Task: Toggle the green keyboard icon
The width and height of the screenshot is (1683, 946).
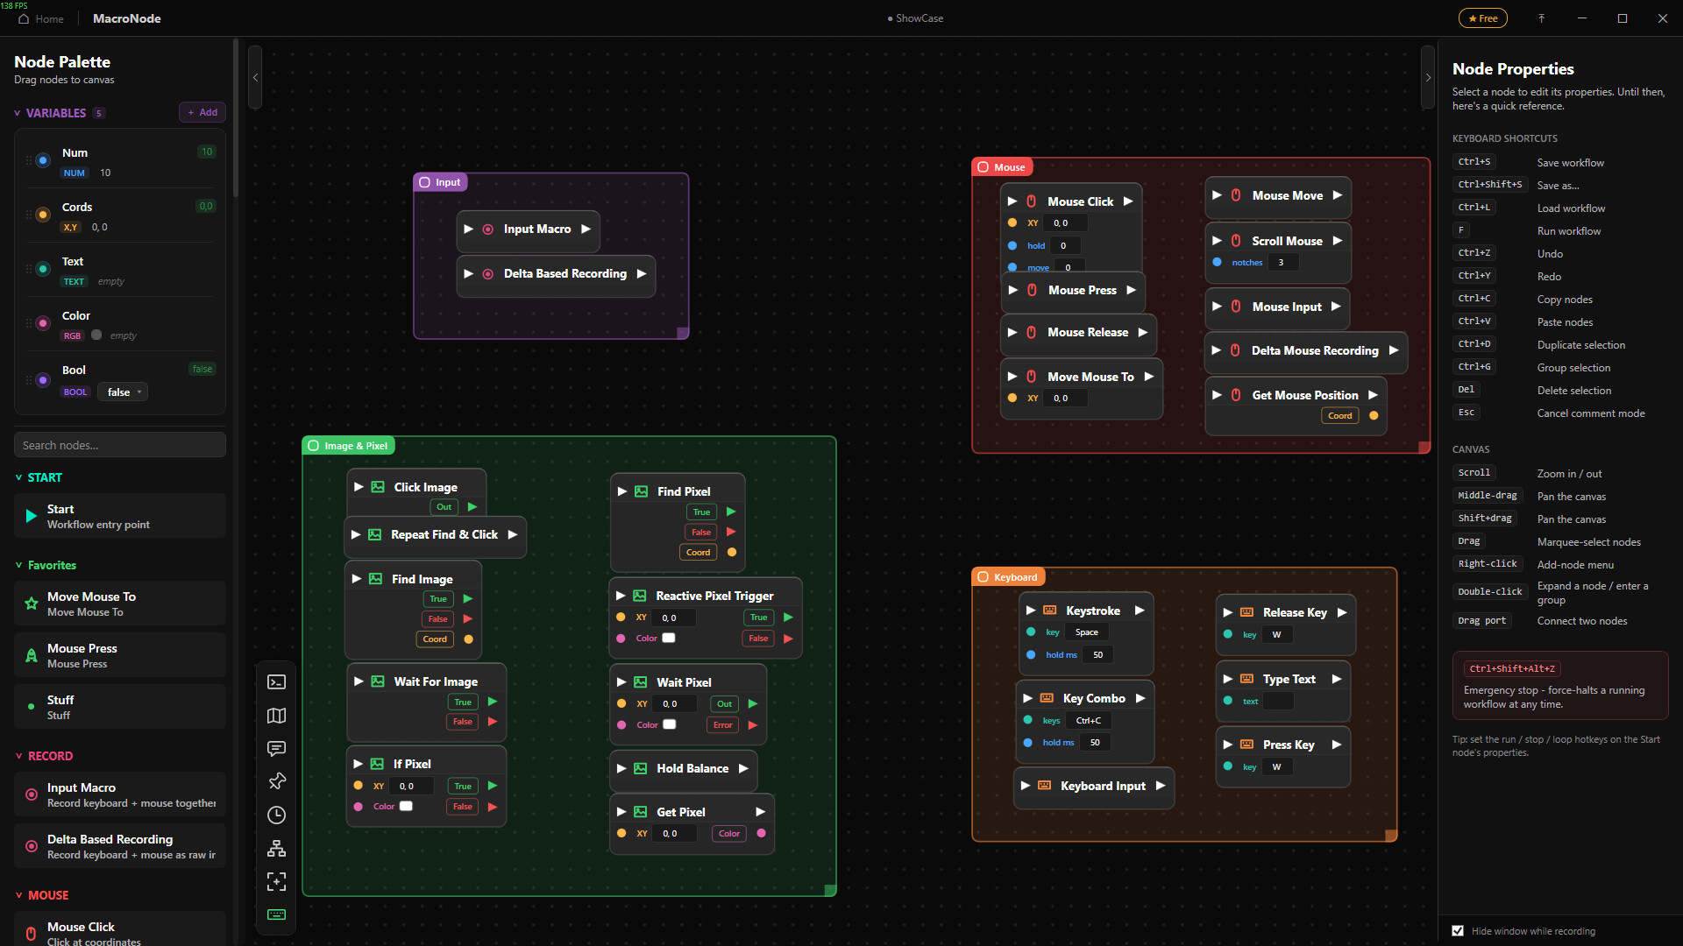Action: 276,914
